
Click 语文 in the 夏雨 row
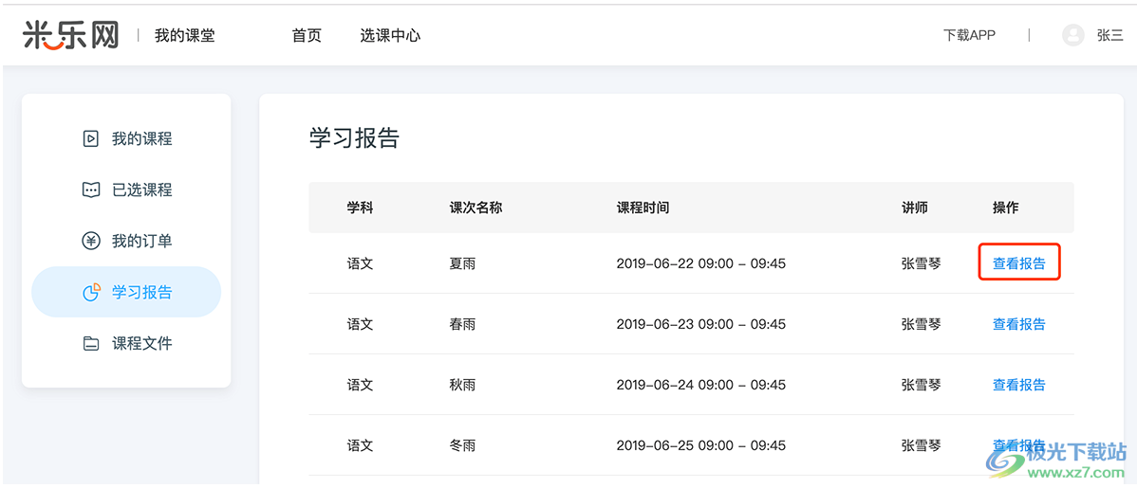tap(360, 263)
